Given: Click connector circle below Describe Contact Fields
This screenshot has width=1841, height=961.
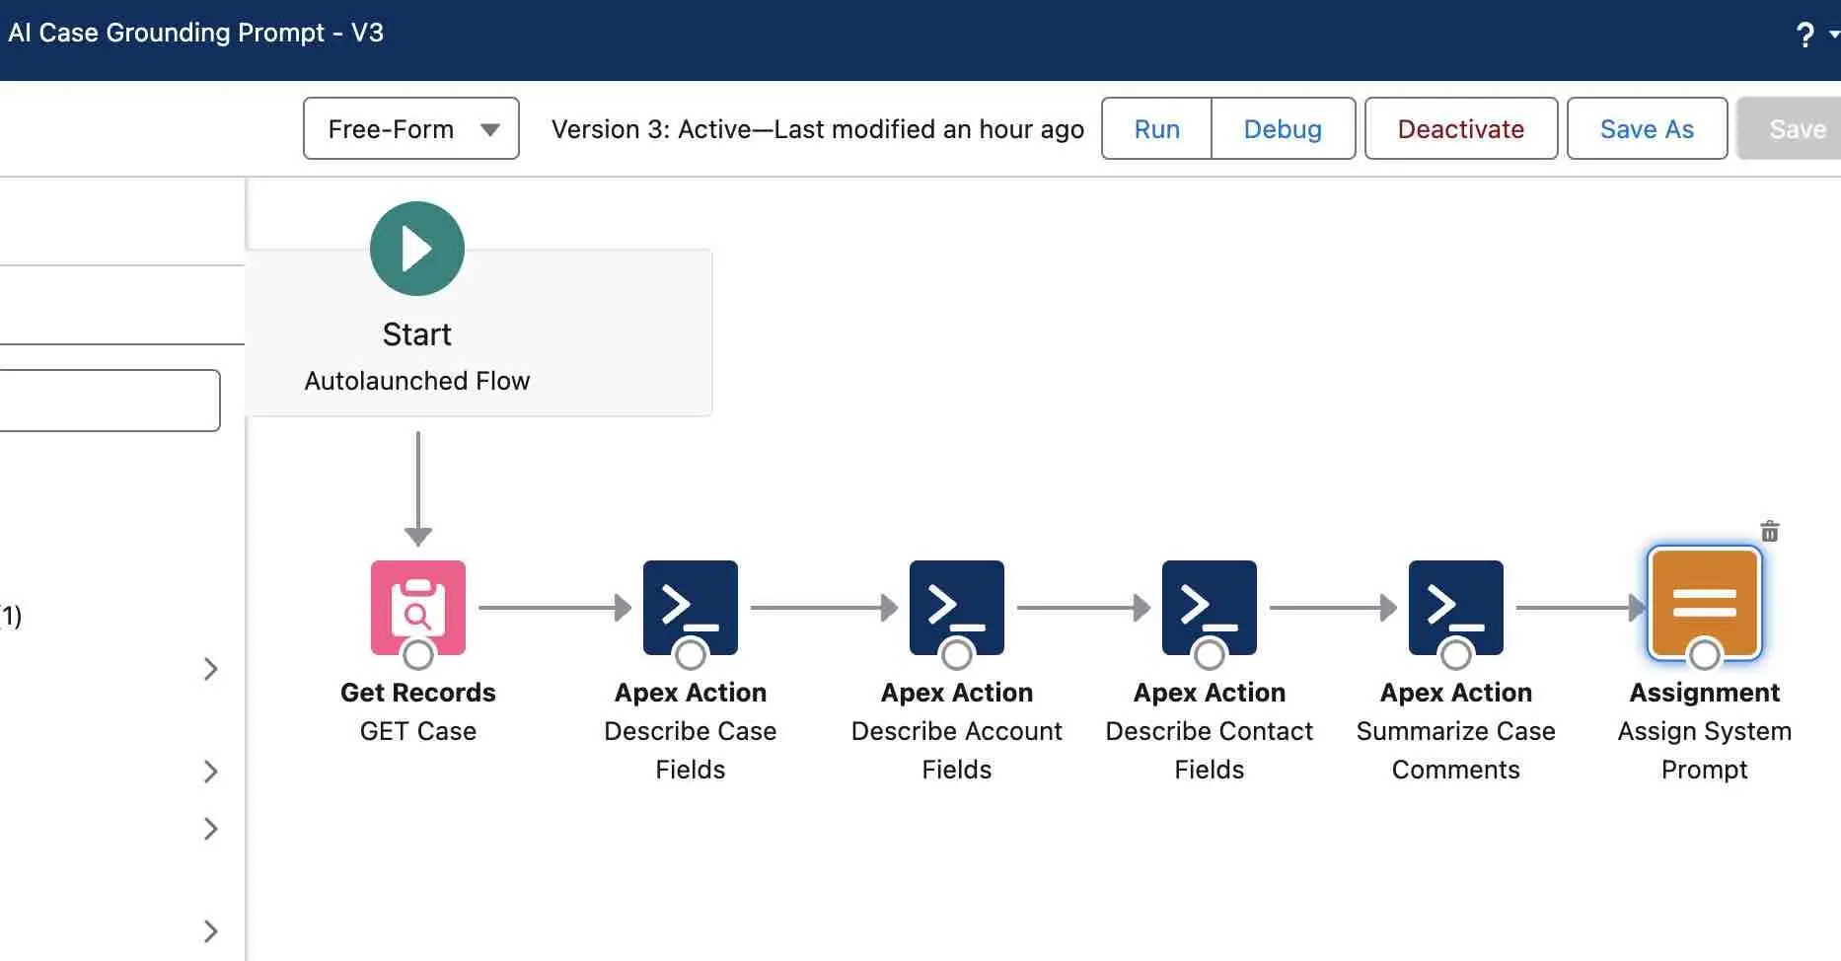Looking at the screenshot, I should [1210, 654].
